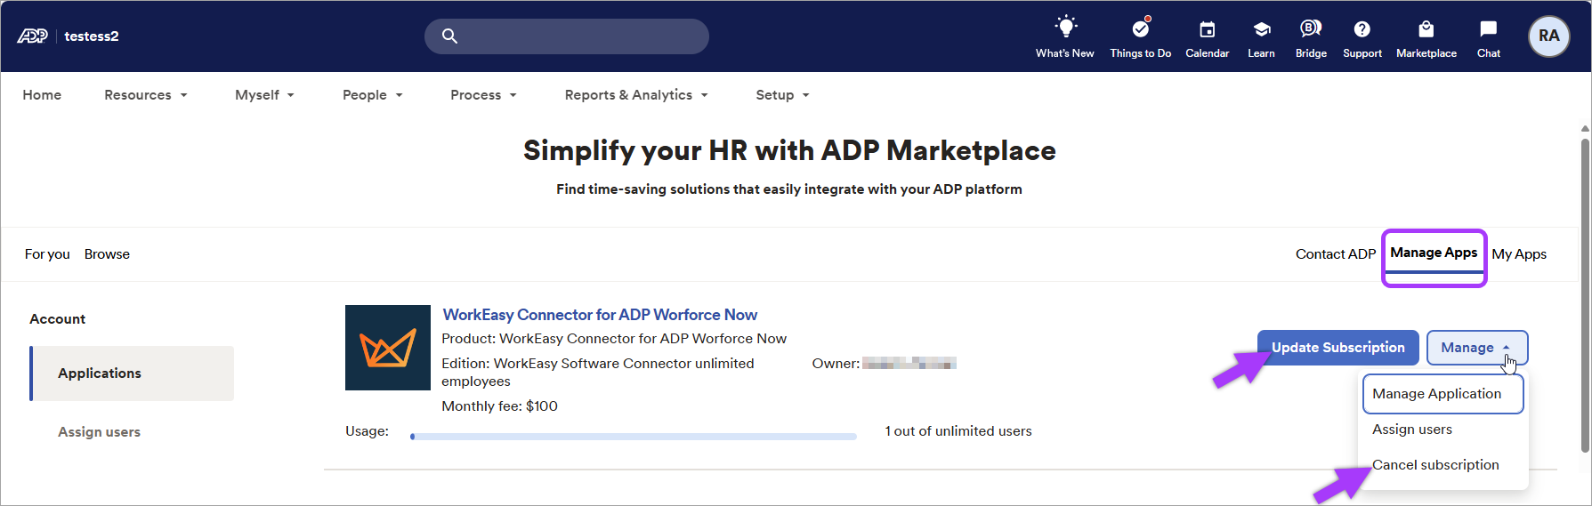Expand the Resources dropdown menu
Image resolution: width=1592 pixels, height=506 pixels.
146,95
